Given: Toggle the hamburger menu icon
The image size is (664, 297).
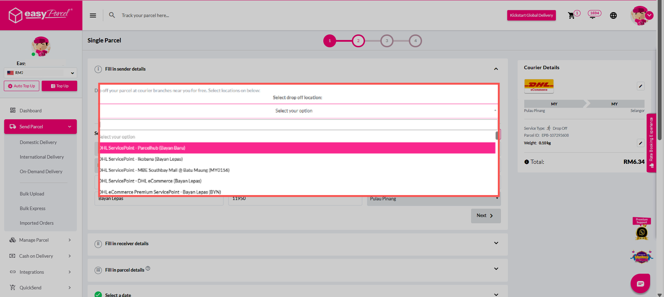Looking at the screenshot, I should (93, 15).
